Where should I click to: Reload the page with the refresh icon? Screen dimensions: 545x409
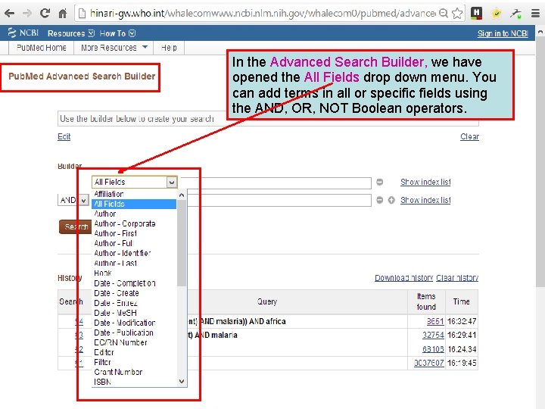[45, 13]
